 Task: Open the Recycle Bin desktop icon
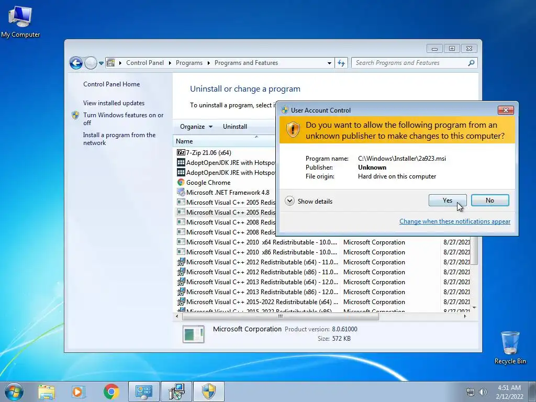[x=510, y=348]
